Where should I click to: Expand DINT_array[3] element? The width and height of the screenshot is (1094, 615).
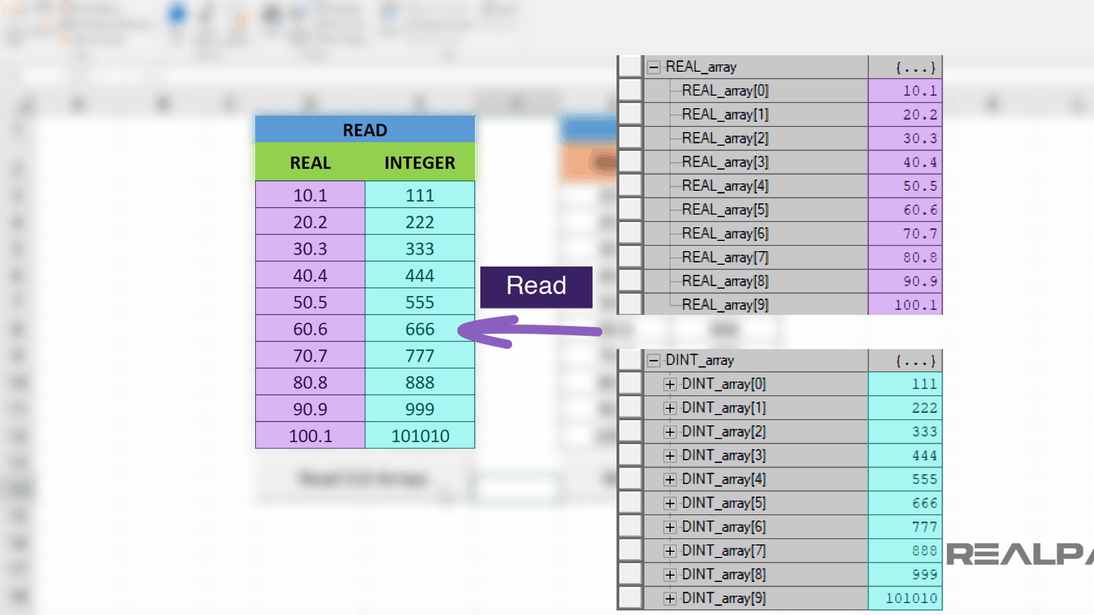pos(671,456)
